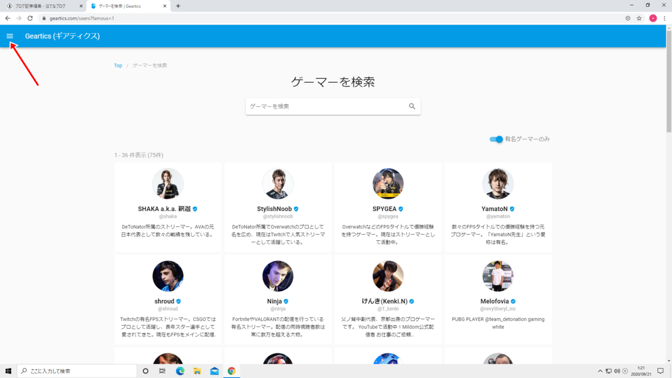Open File Explorer from the taskbar
672x378 pixels.
(x=197, y=371)
